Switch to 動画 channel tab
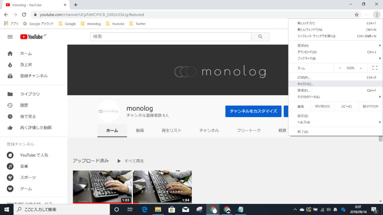 tap(140, 131)
